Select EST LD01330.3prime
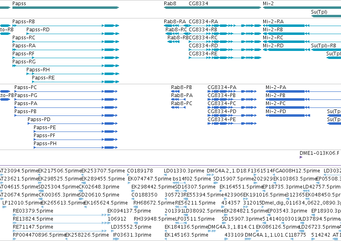Viewport: 341px width, 241px height. click(184, 171)
